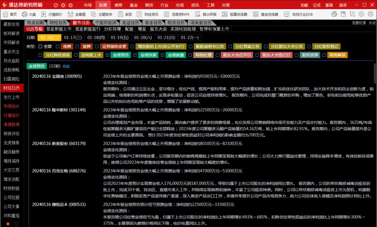Open the 功能 menu in title bar
The width and height of the screenshot is (377, 227).
304,5
